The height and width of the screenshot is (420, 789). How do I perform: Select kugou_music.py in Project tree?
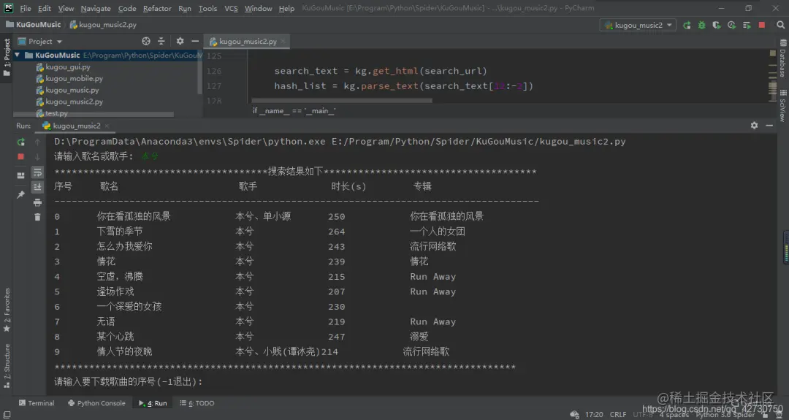(x=67, y=90)
